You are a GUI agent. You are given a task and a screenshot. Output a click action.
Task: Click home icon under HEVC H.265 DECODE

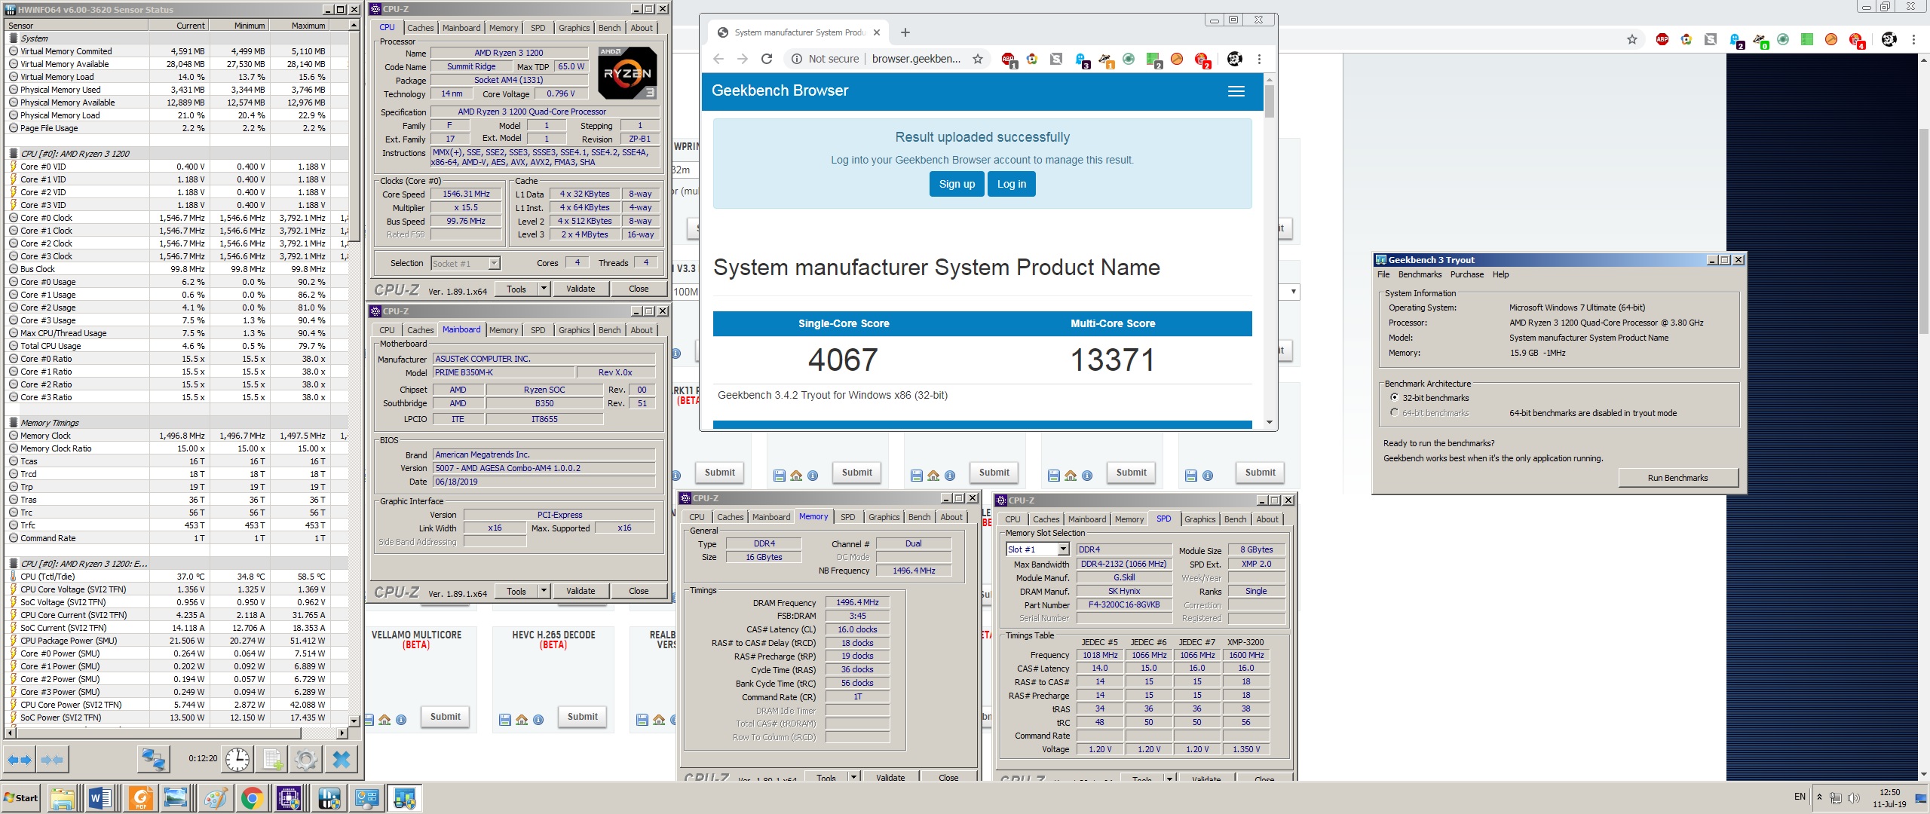point(522,720)
